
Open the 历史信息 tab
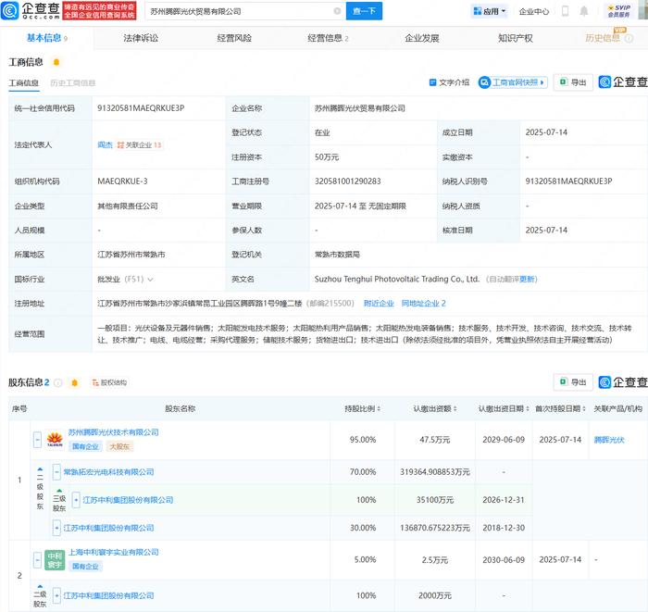(x=603, y=38)
